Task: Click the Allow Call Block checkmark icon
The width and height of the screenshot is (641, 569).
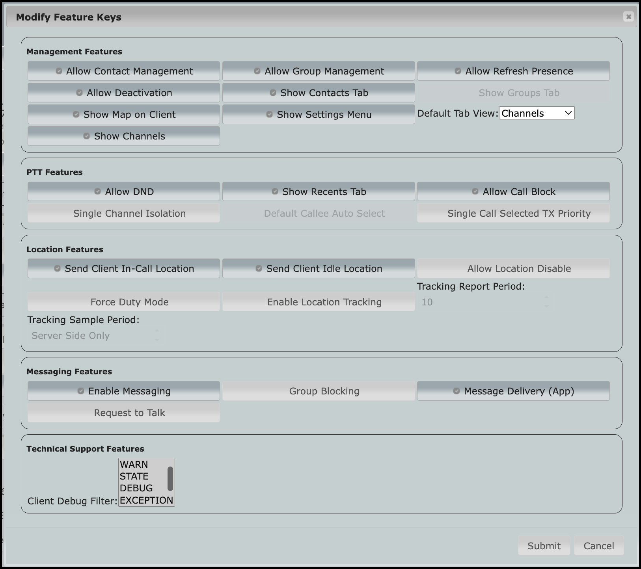Action: (475, 192)
